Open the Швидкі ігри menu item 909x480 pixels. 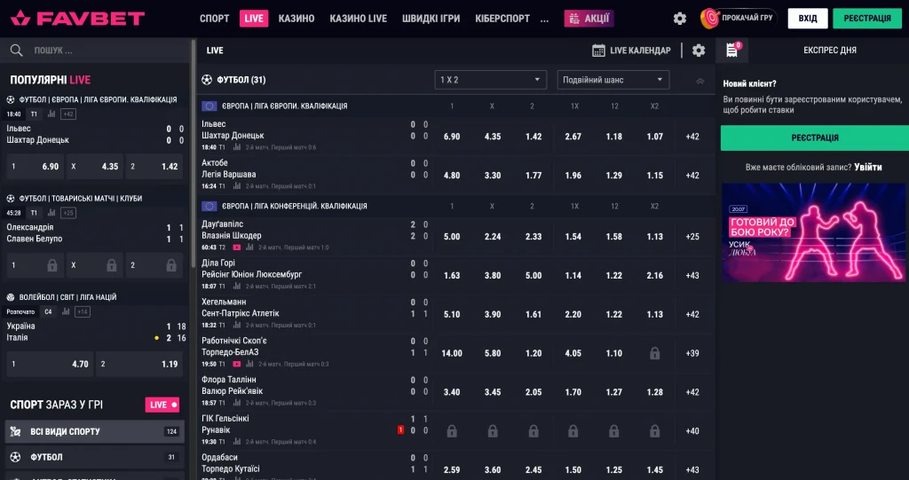point(431,19)
